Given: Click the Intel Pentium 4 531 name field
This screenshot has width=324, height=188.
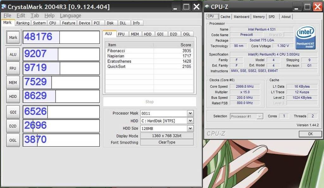Looking at the screenshot, I should [262, 29].
